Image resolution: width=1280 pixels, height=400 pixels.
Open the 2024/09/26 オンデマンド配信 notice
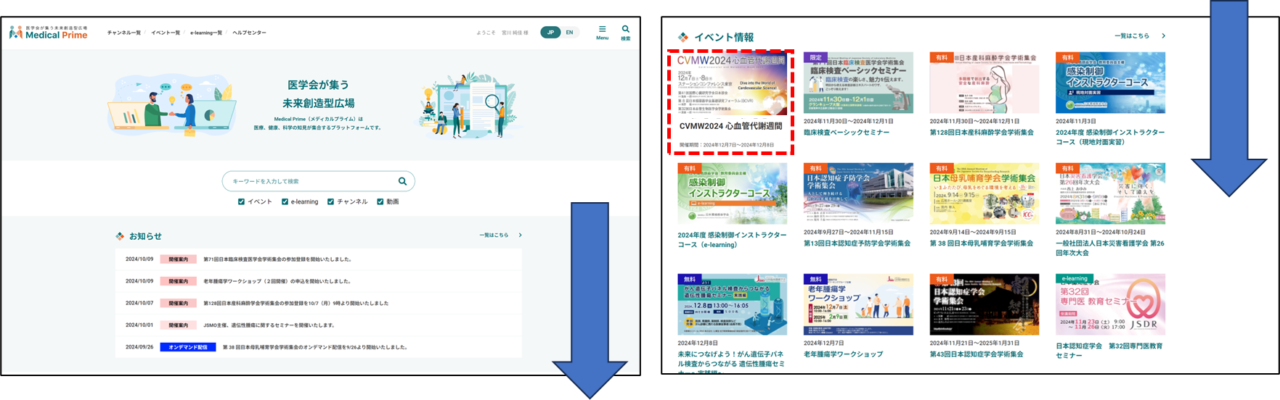(x=314, y=347)
